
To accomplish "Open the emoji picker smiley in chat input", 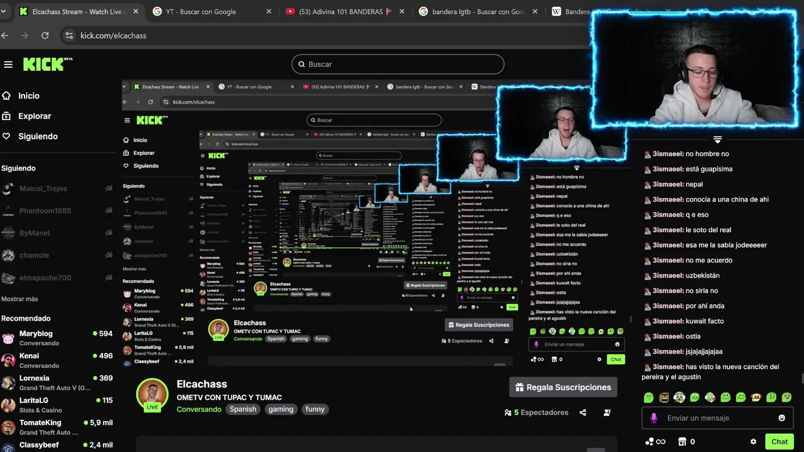I will coord(782,418).
